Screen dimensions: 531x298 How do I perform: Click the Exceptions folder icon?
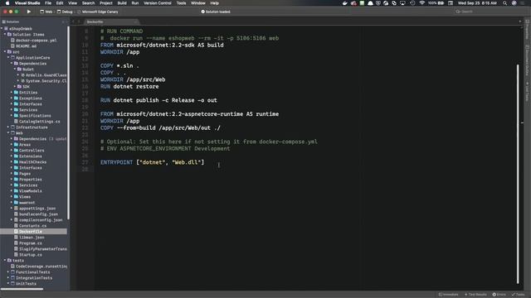(16, 98)
